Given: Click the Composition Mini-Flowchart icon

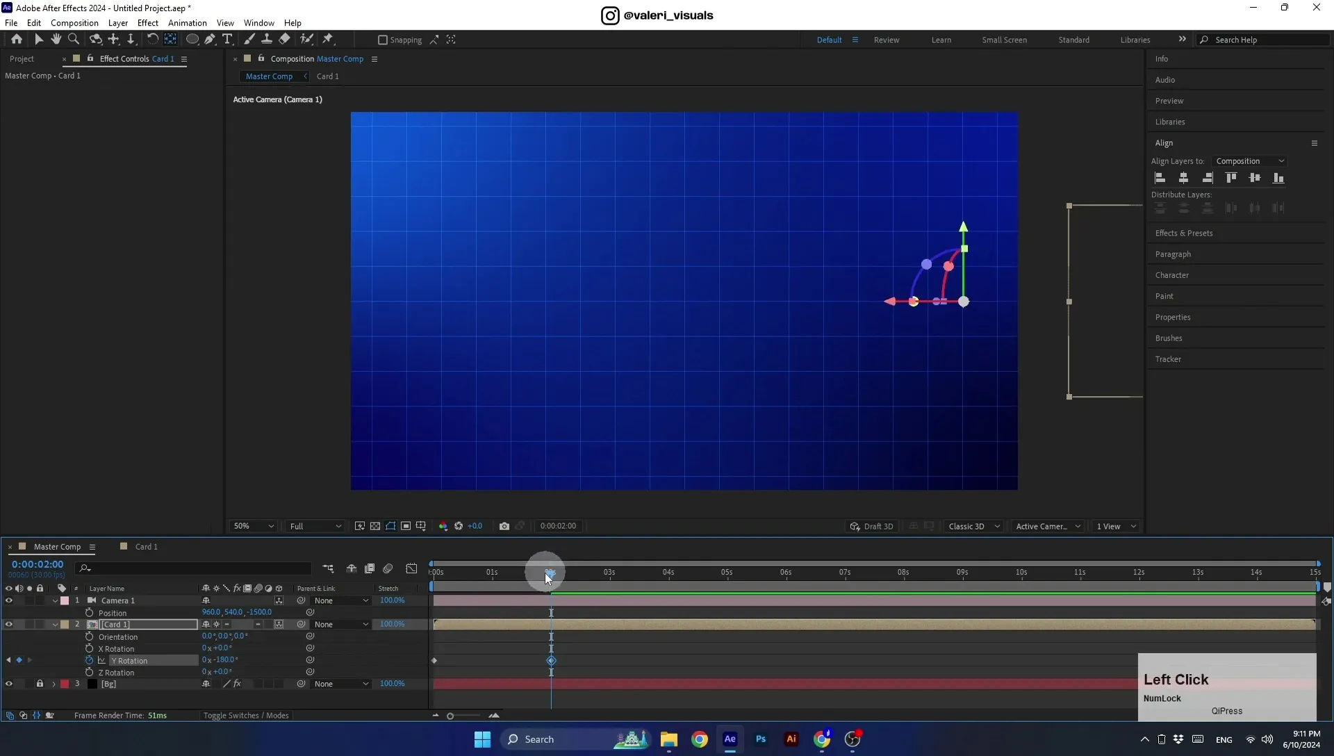Looking at the screenshot, I should click(329, 568).
